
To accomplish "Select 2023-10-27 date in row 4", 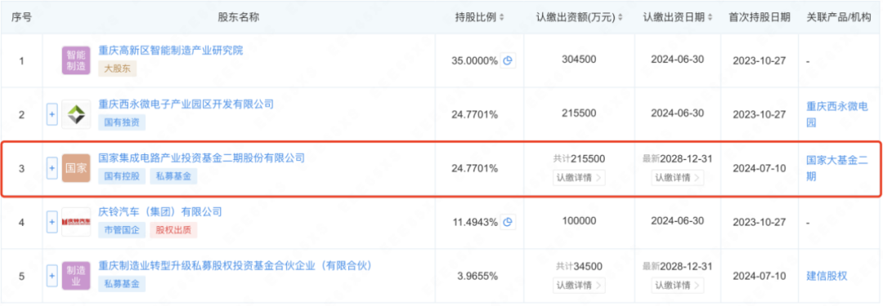I will (759, 222).
